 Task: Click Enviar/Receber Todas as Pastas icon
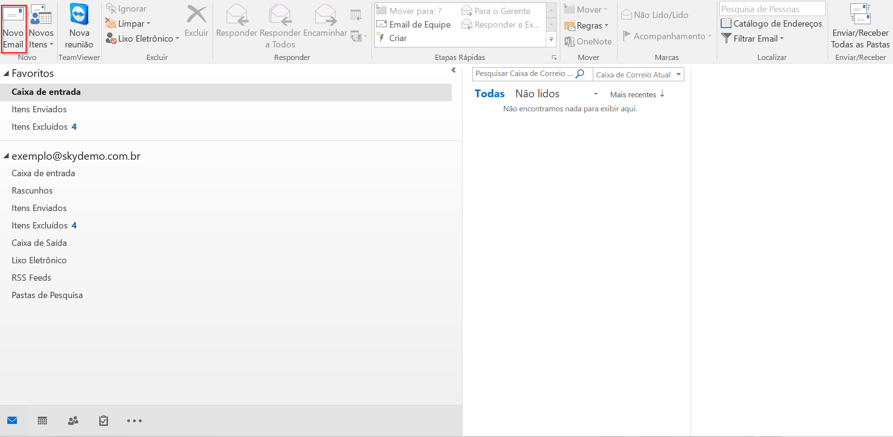click(x=860, y=28)
